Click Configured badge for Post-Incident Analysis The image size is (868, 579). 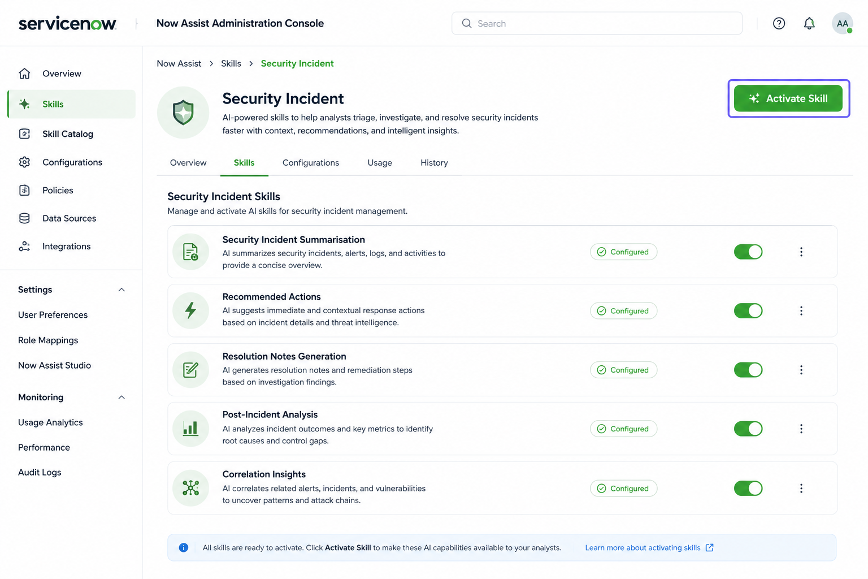pyautogui.click(x=623, y=429)
